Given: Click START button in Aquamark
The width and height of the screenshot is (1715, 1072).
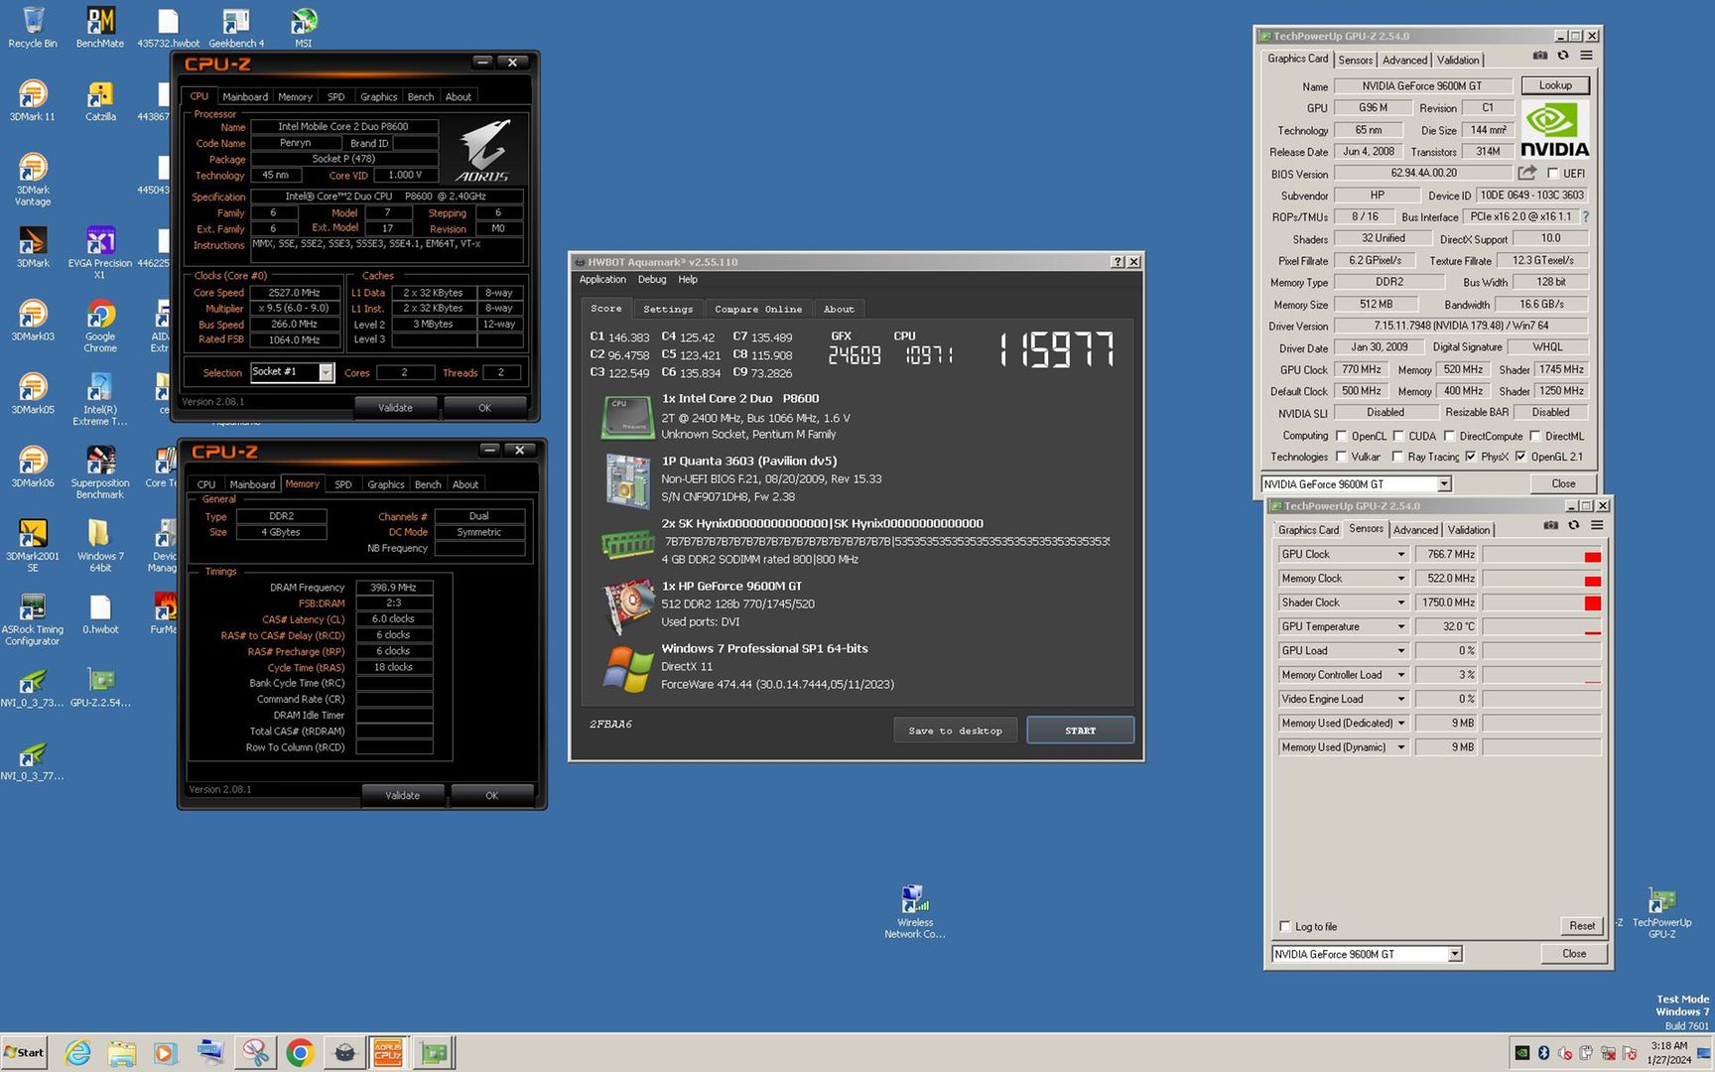Looking at the screenshot, I should 1080,731.
